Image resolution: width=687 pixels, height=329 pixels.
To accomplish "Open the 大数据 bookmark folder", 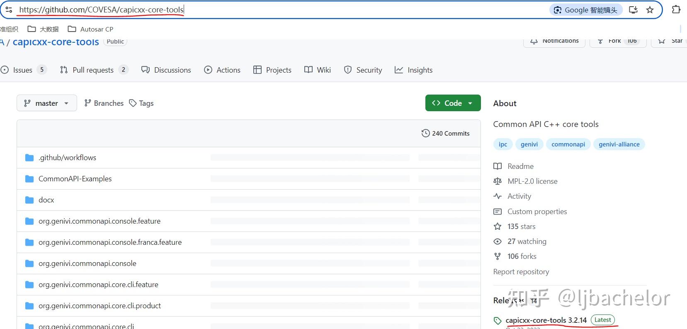I will 43,29.
